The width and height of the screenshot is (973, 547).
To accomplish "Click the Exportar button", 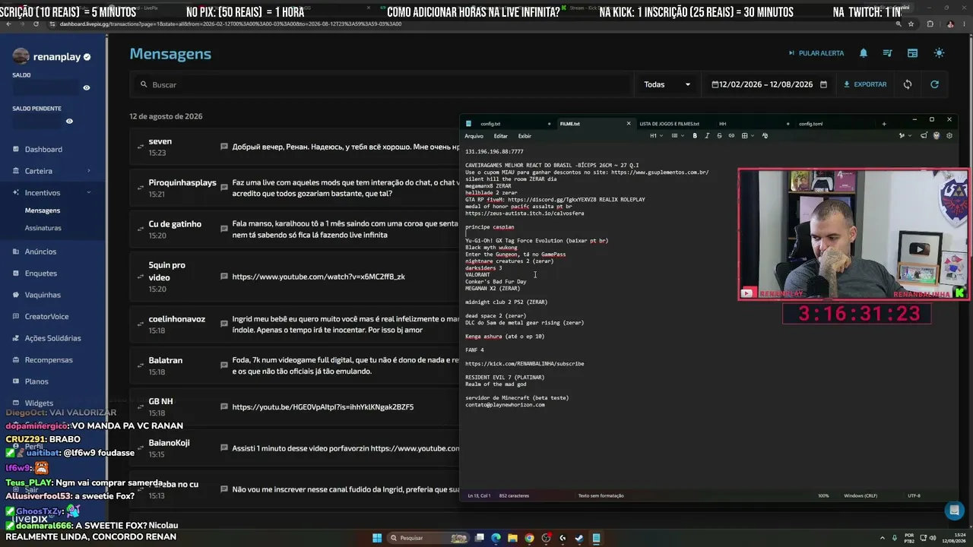I will click(x=865, y=84).
